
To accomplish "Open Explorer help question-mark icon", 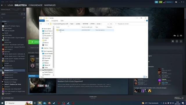I will pos(147,21).
